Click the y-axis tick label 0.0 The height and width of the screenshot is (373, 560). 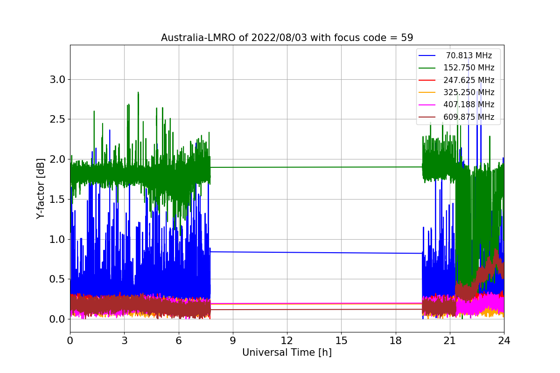(57, 319)
